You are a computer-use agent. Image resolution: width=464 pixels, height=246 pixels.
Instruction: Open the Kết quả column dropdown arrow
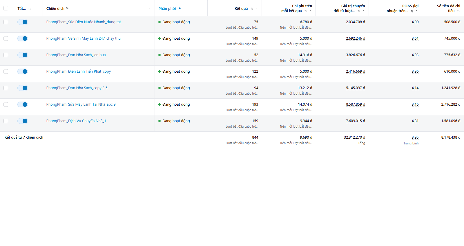click(256, 8)
